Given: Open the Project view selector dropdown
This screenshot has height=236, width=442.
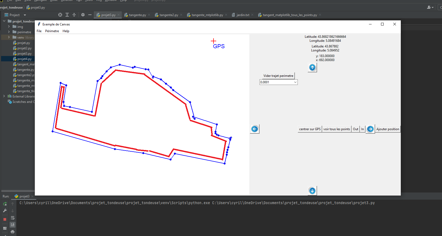Looking at the screenshot, I should click(x=25, y=15).
